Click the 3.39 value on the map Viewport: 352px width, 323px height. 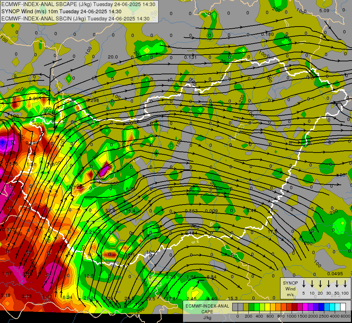(171, 277)
